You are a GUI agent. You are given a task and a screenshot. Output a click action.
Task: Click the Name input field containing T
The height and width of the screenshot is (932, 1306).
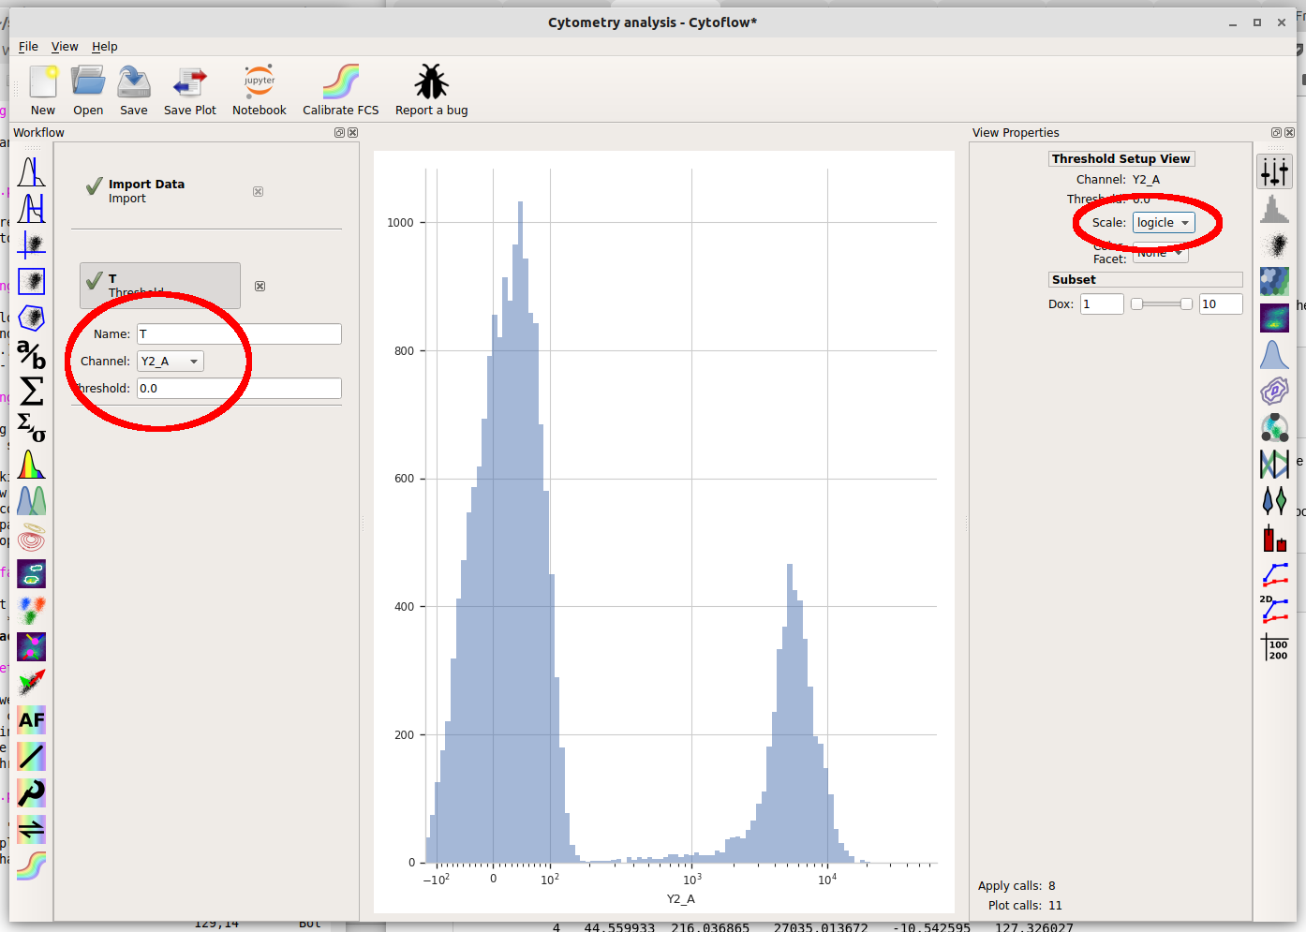click(239, 334)
